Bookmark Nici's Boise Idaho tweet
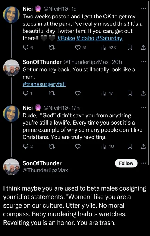 tap(130, 48)
